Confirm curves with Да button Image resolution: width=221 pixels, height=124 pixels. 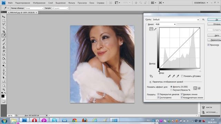[x=214, y=20]
